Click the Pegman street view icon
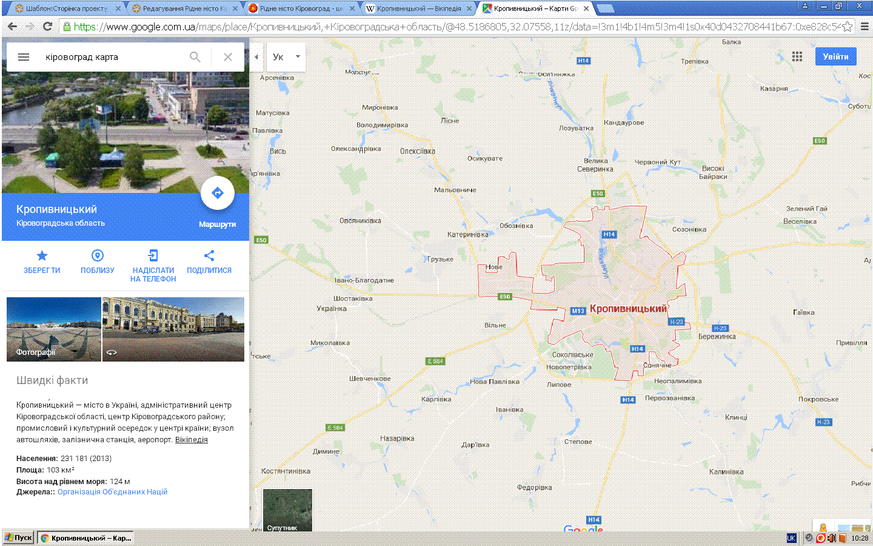This screenshot has width=873, height=546. point(823,527)
